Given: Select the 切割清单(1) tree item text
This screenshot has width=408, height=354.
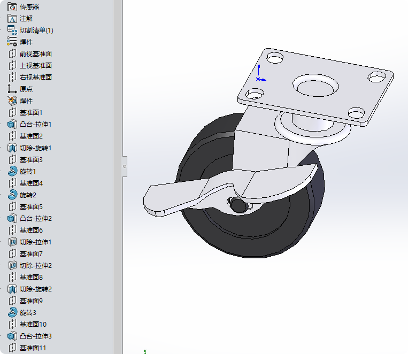Looking at the screenshot, I should coord(37,30).
